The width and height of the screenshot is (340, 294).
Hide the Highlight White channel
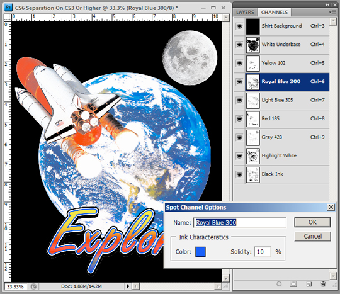click(x=239, y=156)
